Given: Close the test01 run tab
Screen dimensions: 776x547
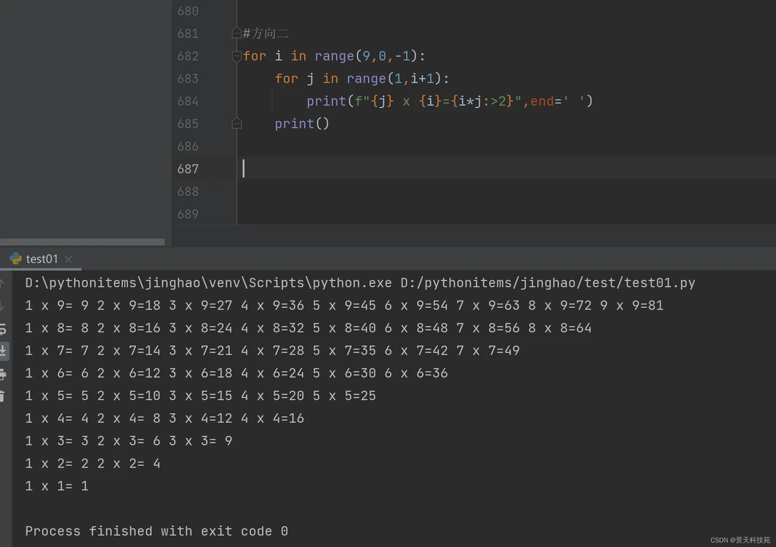Looking at the screenshot, I should coord(69,259).
